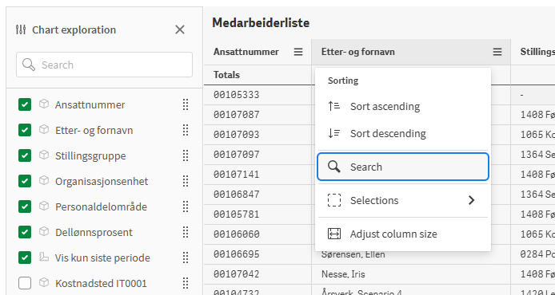Uncheck the Dellønnsprosent checkbox

coord(25,232)
